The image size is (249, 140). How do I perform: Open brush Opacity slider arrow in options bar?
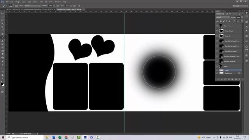point(54,6)
